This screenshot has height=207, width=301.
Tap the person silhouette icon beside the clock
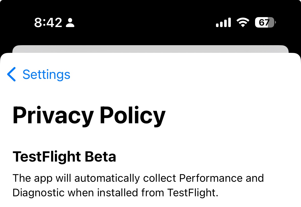70,23
